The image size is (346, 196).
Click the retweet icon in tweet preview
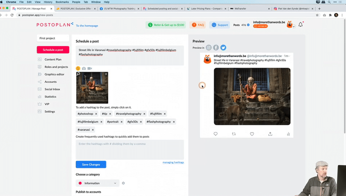[x=234, y=134]
